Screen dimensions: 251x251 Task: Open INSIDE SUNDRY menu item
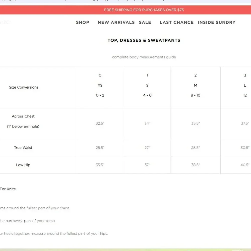(x=217, y=22)
